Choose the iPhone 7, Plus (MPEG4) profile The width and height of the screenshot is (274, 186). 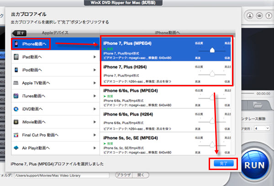coord(166,49)
